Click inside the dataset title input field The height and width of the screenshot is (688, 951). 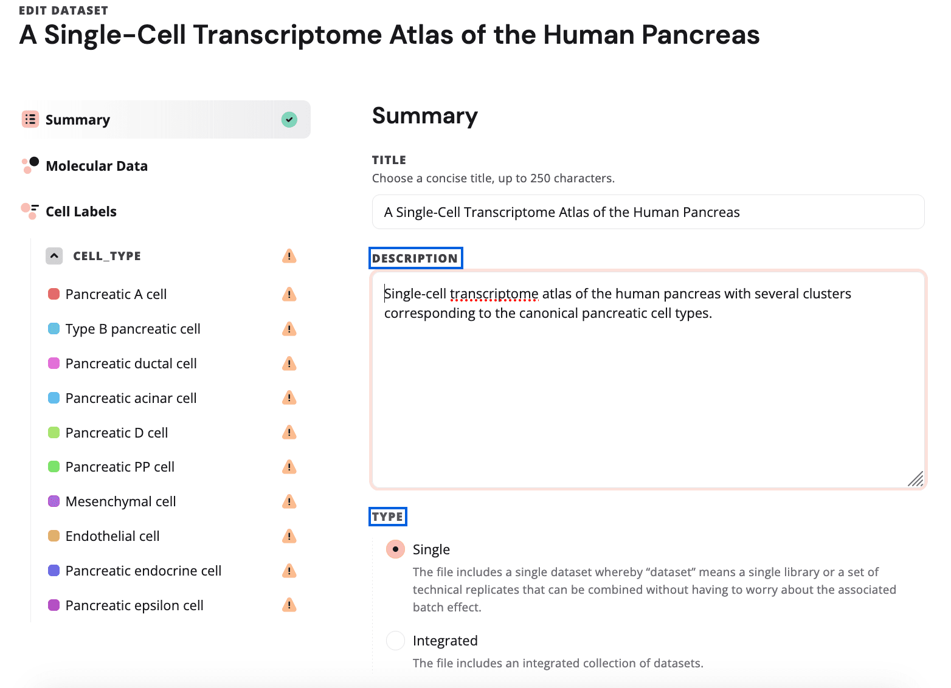pos(647,212)
